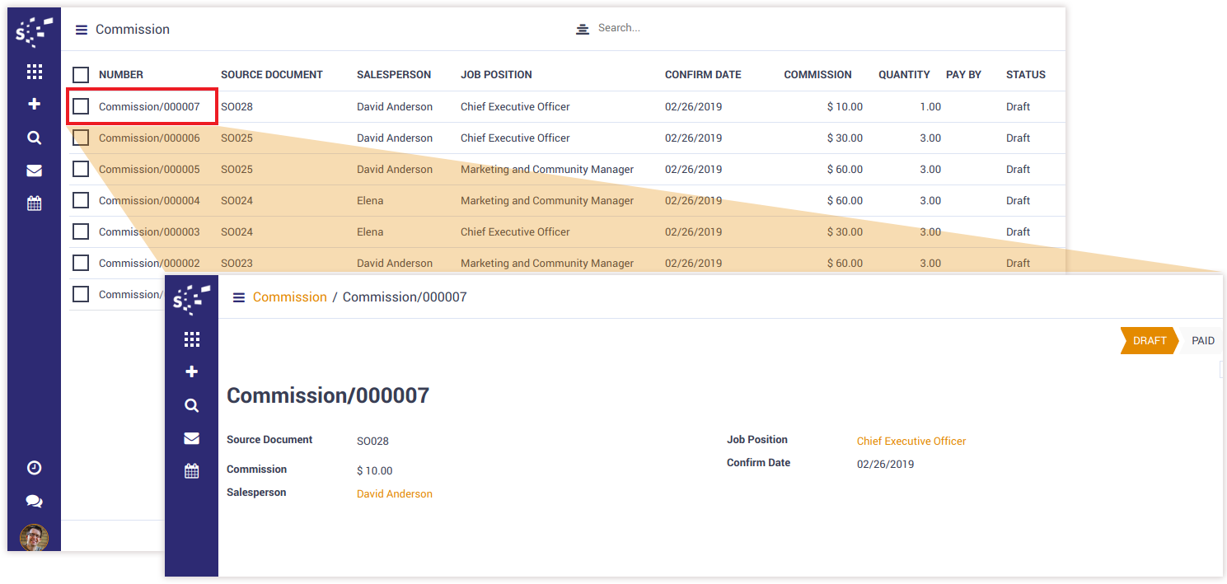Image resolution: width=1227 pixels, height=584 pixels.
Task: Open the Chief Executive Officer job link
Action: coord(911,442)
